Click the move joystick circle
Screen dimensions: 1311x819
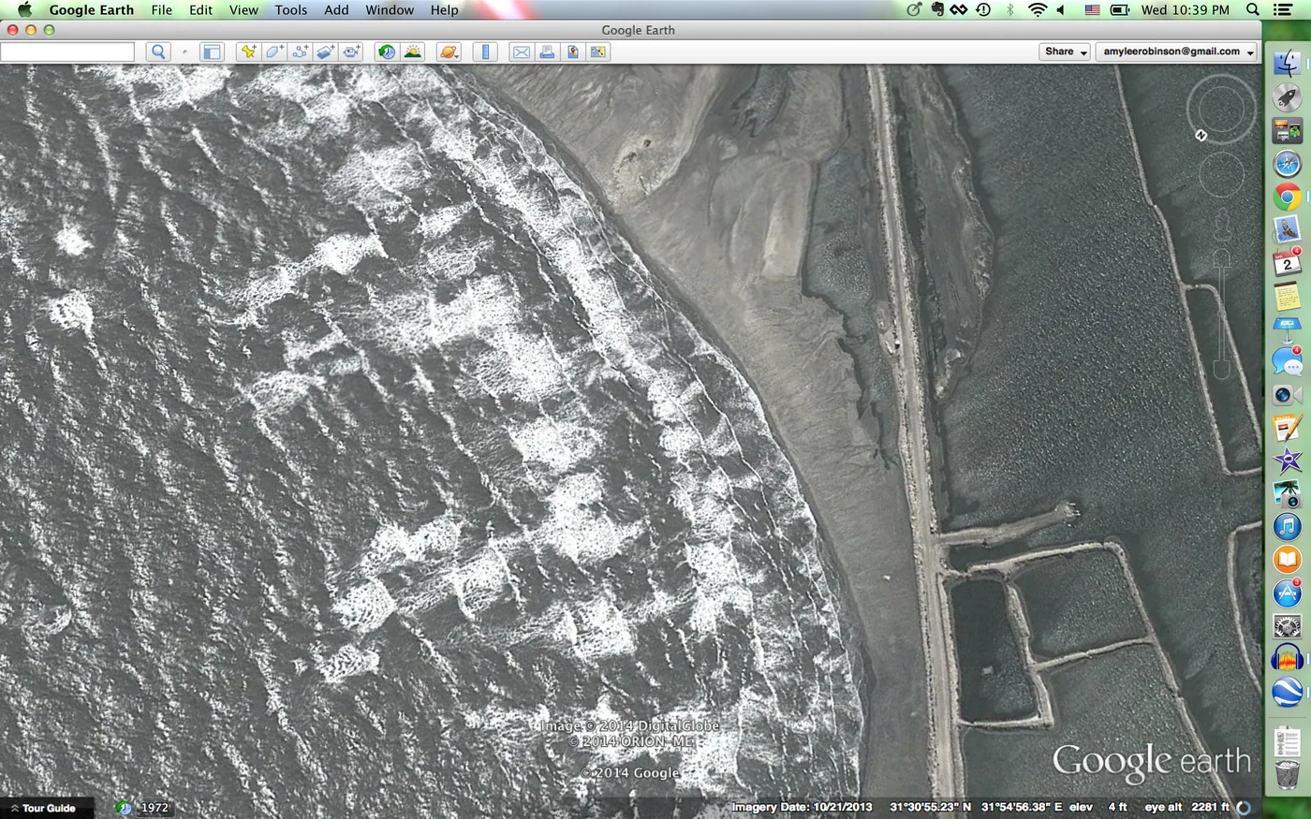click(1221, 174)
